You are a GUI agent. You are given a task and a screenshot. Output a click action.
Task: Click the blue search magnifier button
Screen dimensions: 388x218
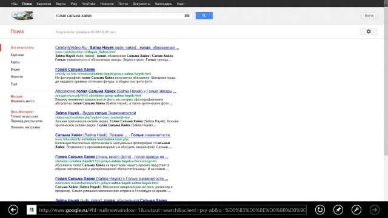(x=204, y=16)
